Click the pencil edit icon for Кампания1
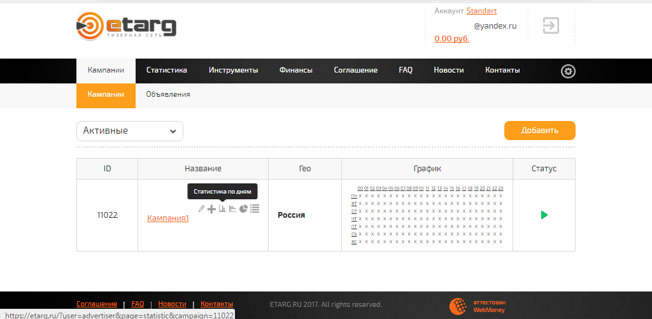This screenshot has width=652, height=319. [202, 209]
